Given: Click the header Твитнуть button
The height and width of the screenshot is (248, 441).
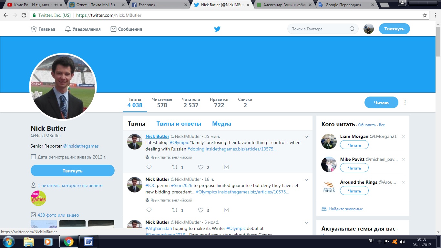Looking at the screenshot, I should [x=394, y=29].
